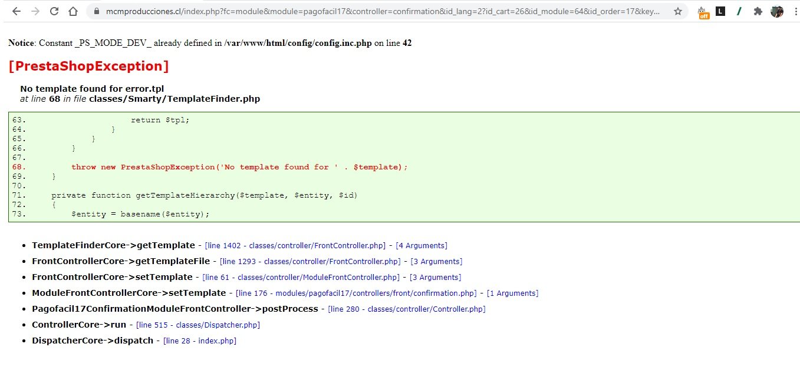Click '$entity = basename($entity);' code line
Viewport: 800px width, 367px height.
tap(140, 214)
